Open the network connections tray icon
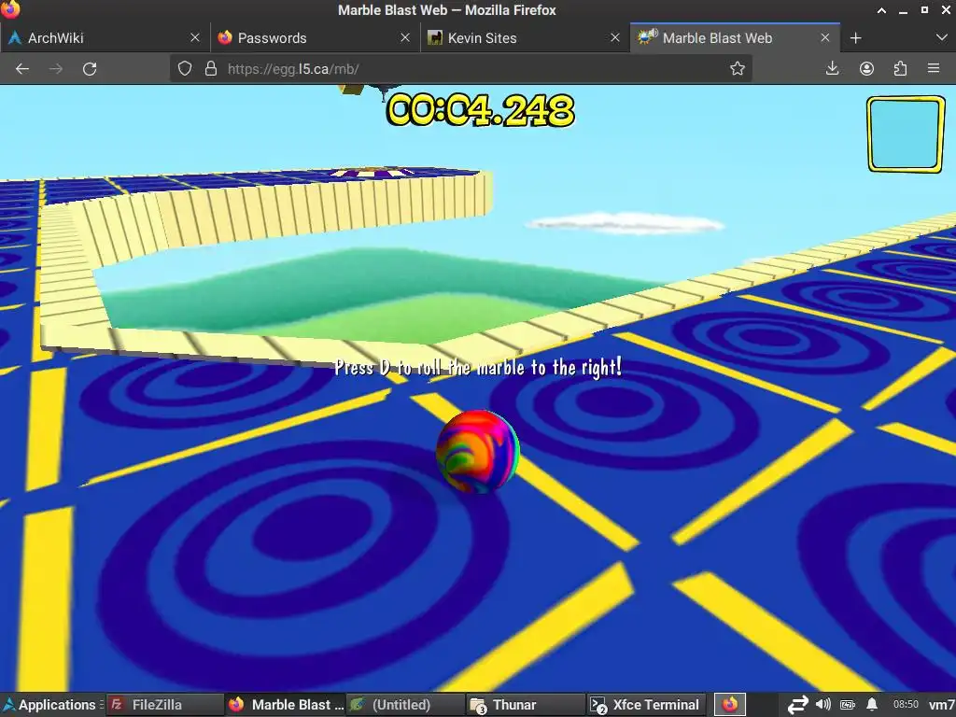The image size is (956, 717). (797, 705)
